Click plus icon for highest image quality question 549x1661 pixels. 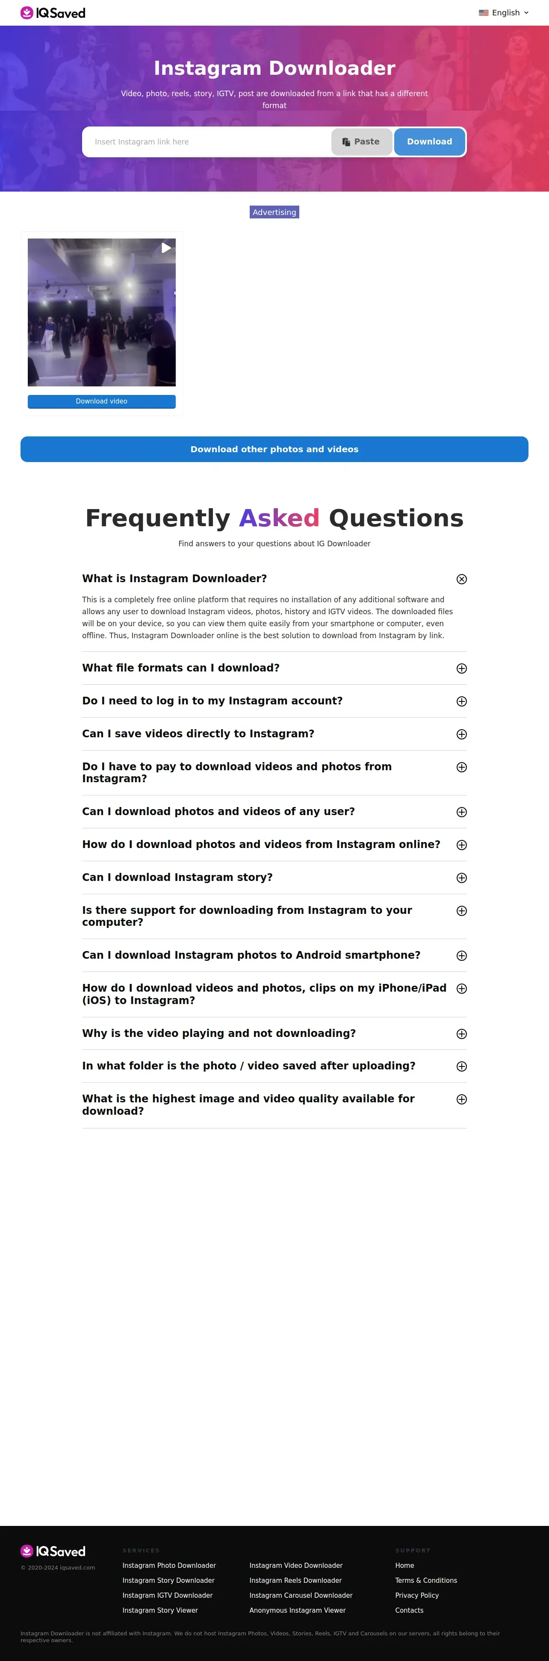pos(461,1099)
